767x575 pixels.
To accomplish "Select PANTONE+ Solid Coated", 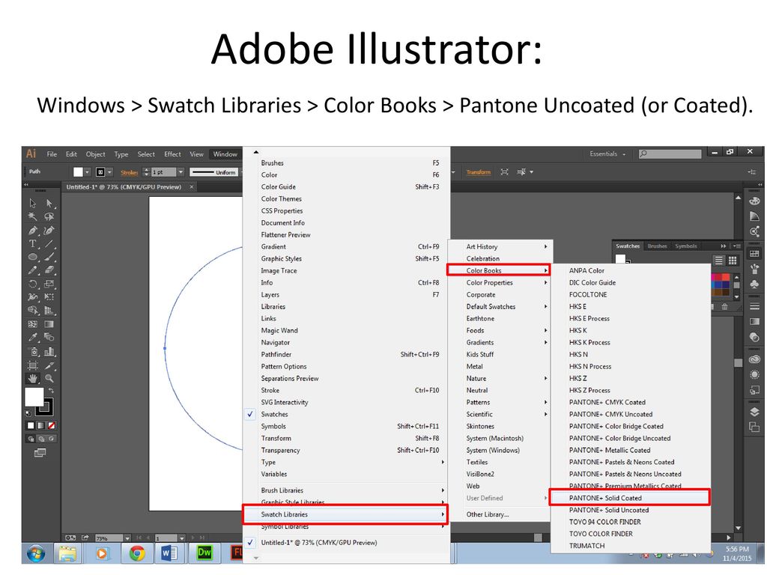I will (x=629, y=498).
